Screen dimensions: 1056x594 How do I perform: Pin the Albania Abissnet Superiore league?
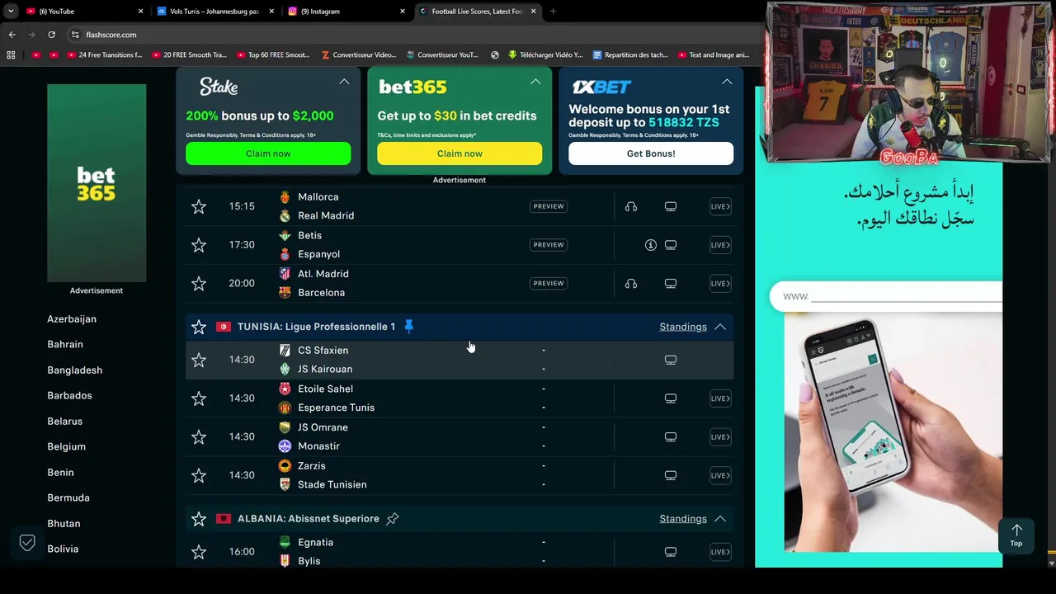(393, 519)
